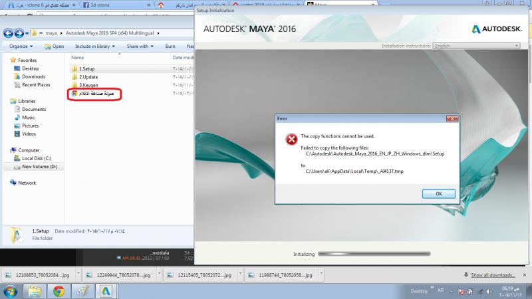Click the Autodesk logo in installer

point(497,29)
